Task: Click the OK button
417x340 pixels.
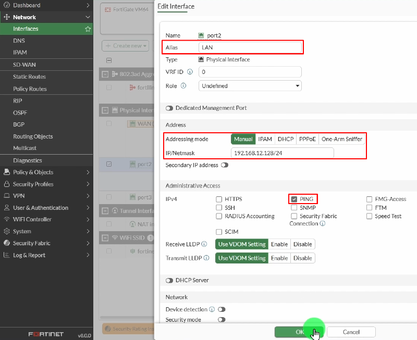Action: coord(299,332)
